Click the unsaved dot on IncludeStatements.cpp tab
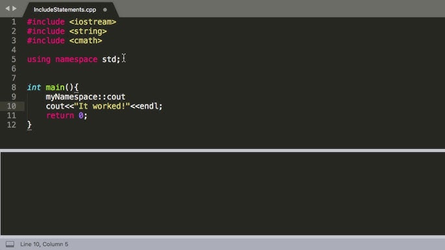 pos(105,10)
